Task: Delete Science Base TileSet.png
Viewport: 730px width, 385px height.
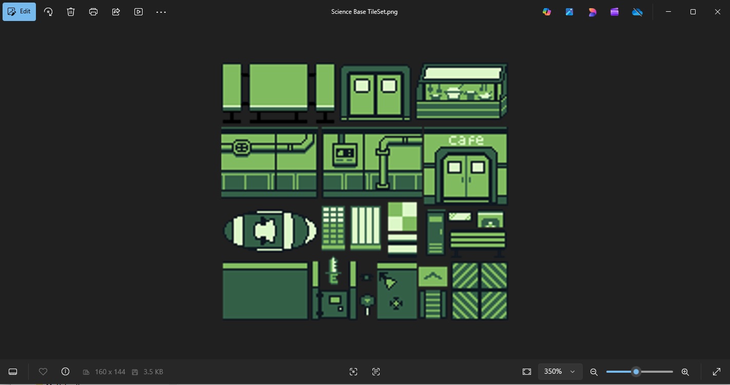Action: click(71, 12)
